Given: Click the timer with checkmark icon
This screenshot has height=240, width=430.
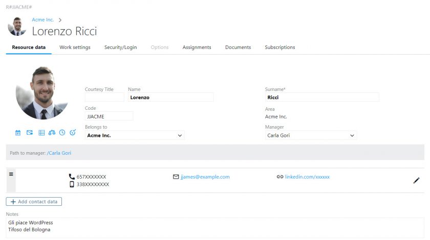Looking at the screenshot, I should 73,133.
